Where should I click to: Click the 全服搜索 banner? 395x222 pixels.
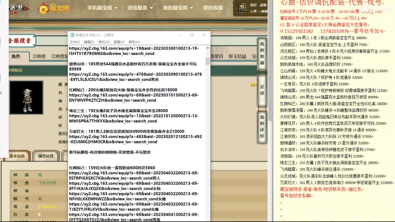[22, 40]
